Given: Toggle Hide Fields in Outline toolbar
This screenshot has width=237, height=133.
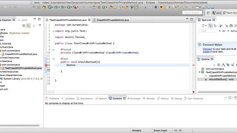Looking at the screenshot, I should pos(228,65).
